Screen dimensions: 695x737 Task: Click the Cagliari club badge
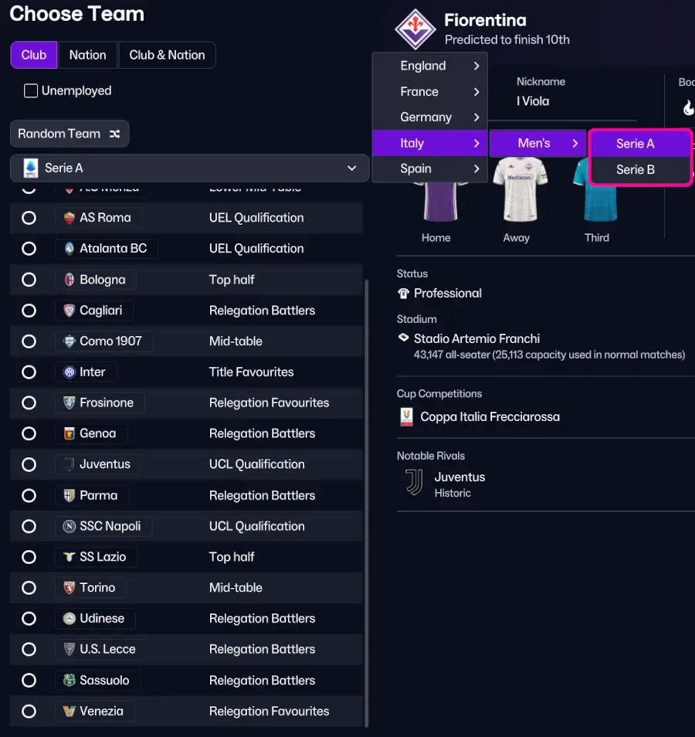click(x=69, y=311)
